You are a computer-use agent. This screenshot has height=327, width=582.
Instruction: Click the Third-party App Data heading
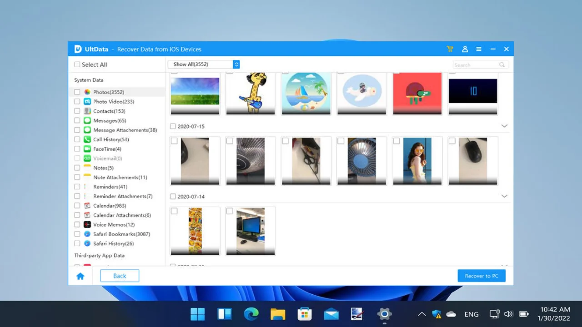pos(99,256)
